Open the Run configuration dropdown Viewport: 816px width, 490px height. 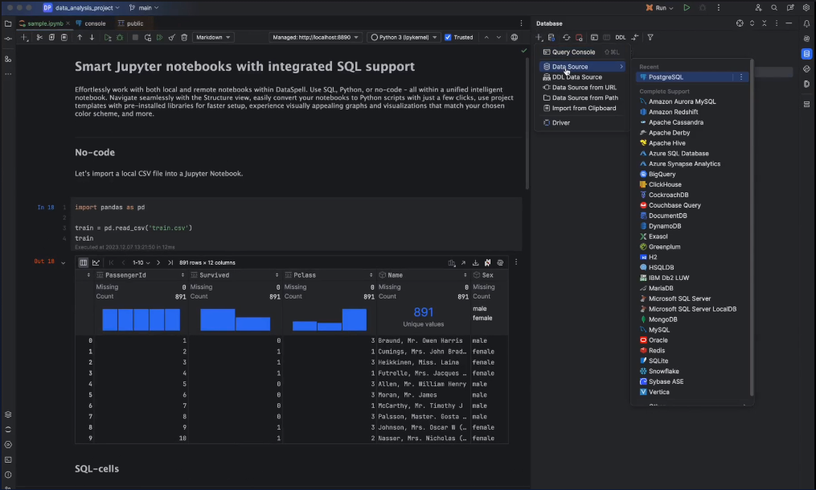coord(660,8)
